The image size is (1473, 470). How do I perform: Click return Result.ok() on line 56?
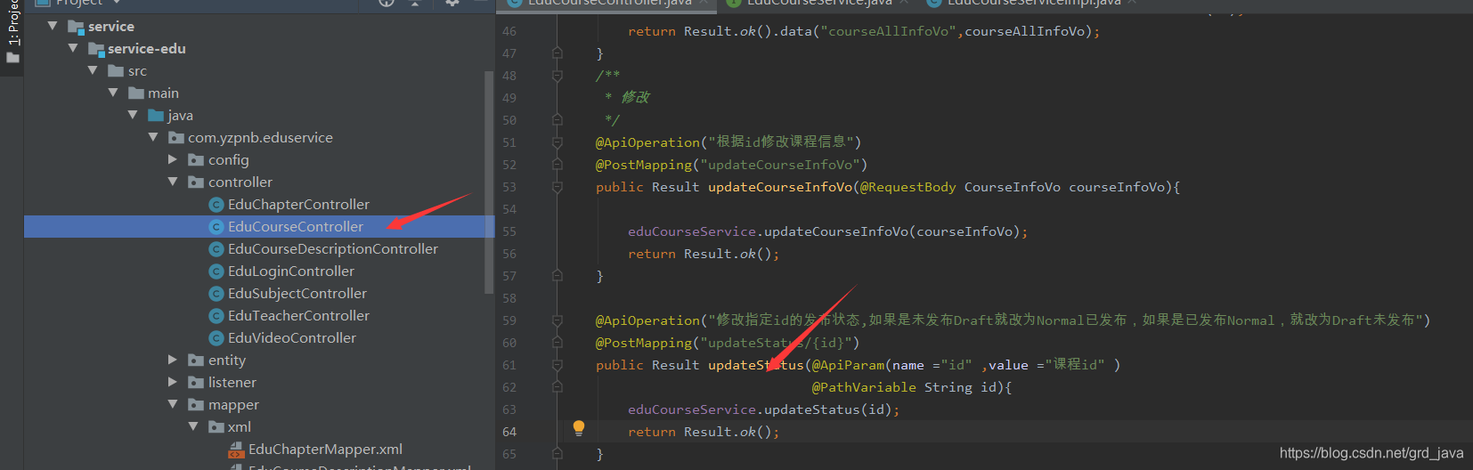click(704, 254)
